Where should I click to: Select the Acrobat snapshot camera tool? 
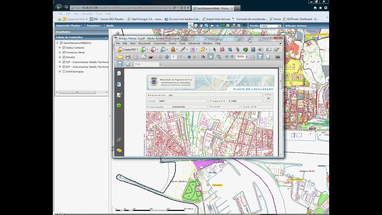[x=278, y=57]
